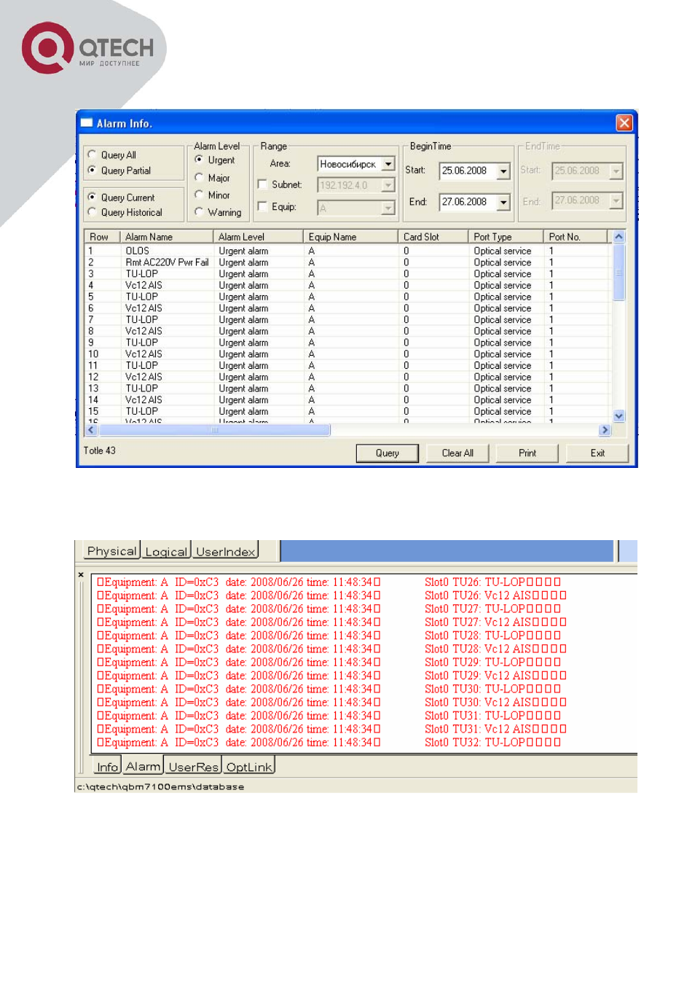Select Minor alarm level
Screen dimensions: 695x984
(x=199, y=195)
